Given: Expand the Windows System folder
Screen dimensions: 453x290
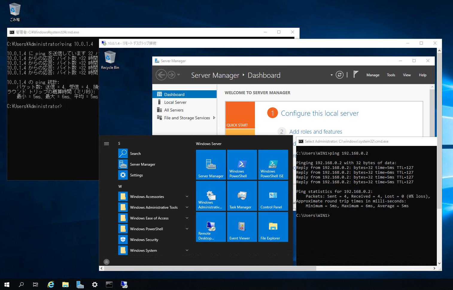Looking at the screenshot, I should tap(154, 250).
